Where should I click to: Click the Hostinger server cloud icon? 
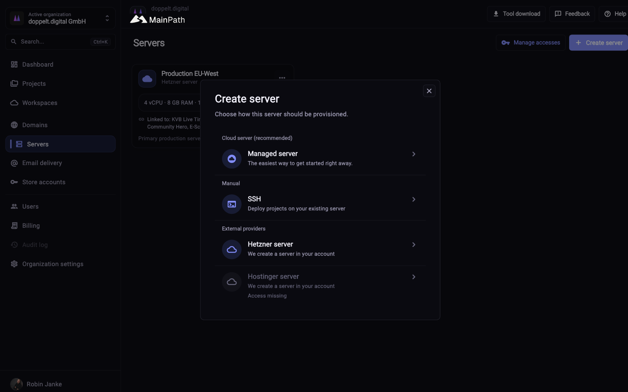click(x=232, y=282)
